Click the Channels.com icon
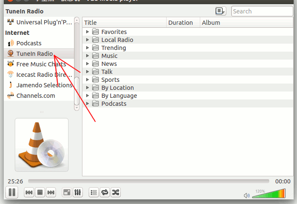297x204 pixels. point(11,95)
